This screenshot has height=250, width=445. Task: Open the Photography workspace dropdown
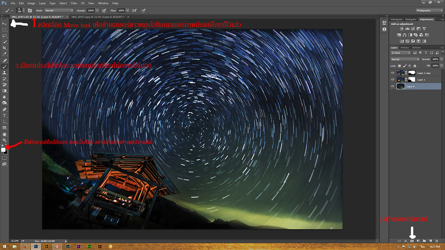point(429,10)
